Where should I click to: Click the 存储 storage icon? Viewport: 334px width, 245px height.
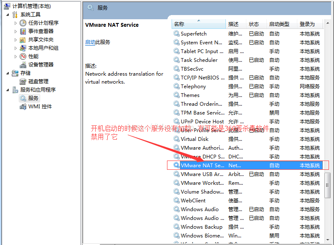tap(15, 73)
